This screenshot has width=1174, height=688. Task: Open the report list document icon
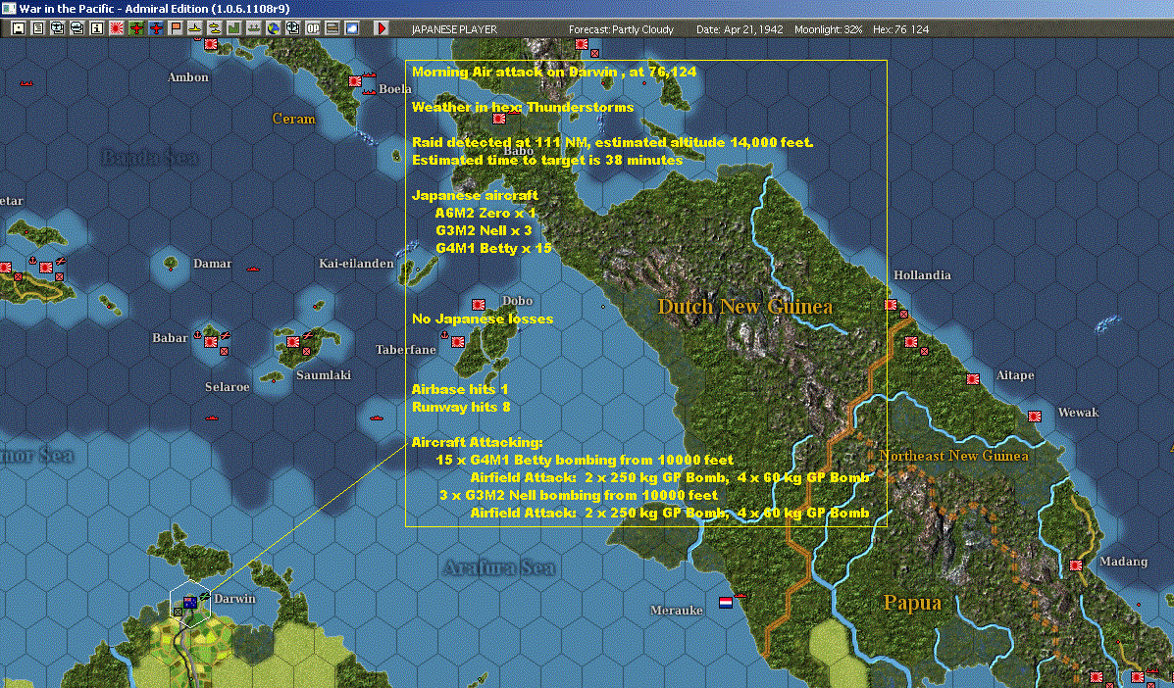tap(37, 28)
